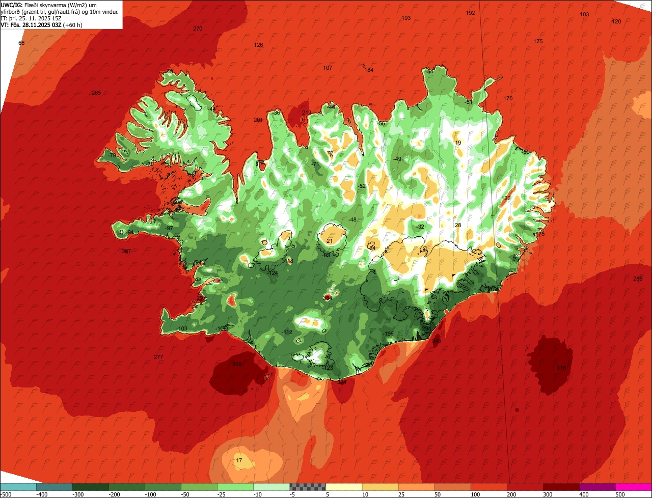Click the flux value 201 in the northern bay
The image size is (652, 498).
click(x=258, y=120)
